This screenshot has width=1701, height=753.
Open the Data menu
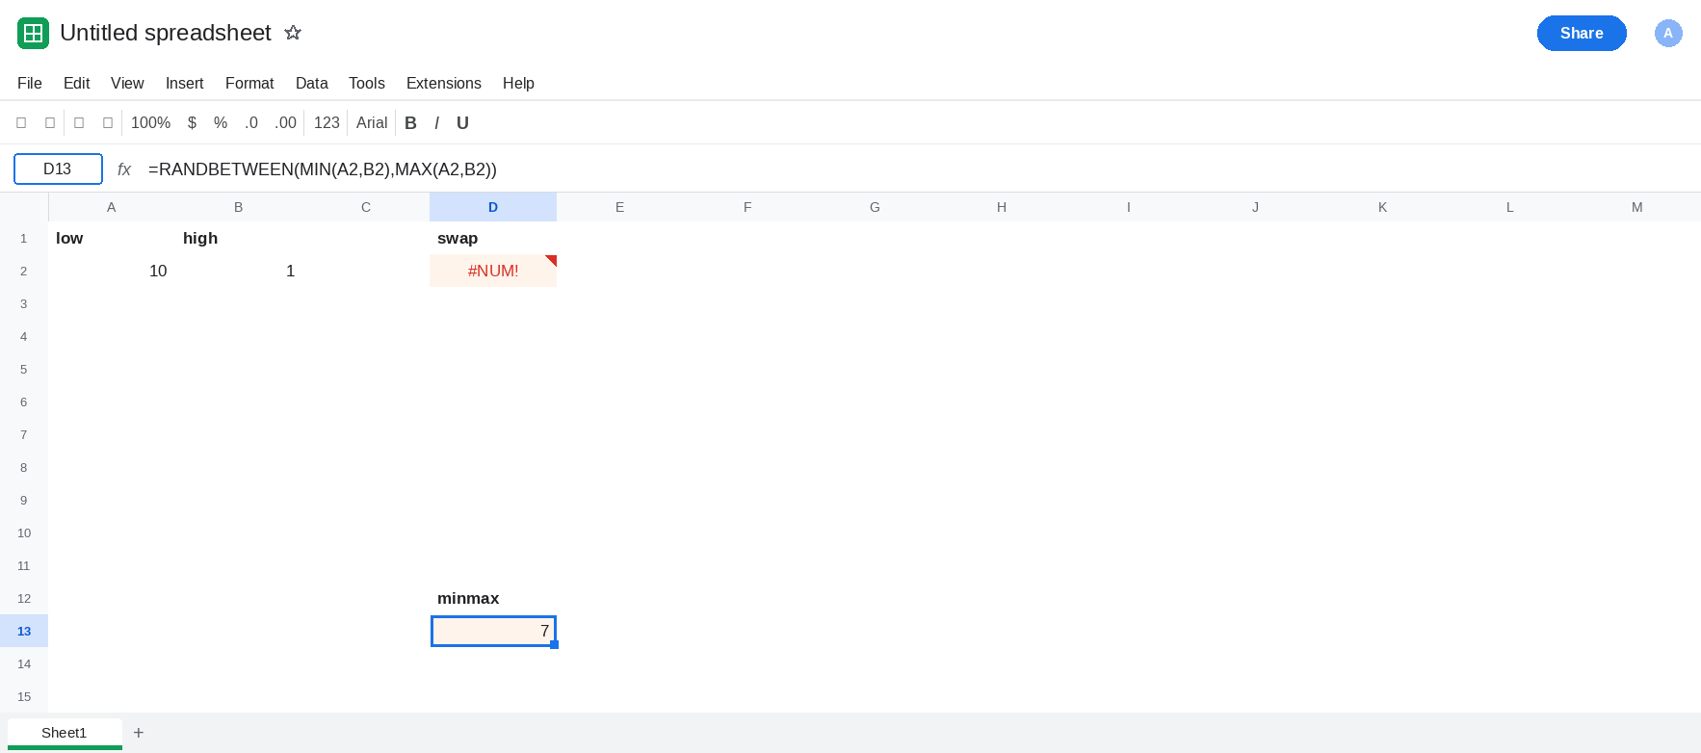click(312, 84)
